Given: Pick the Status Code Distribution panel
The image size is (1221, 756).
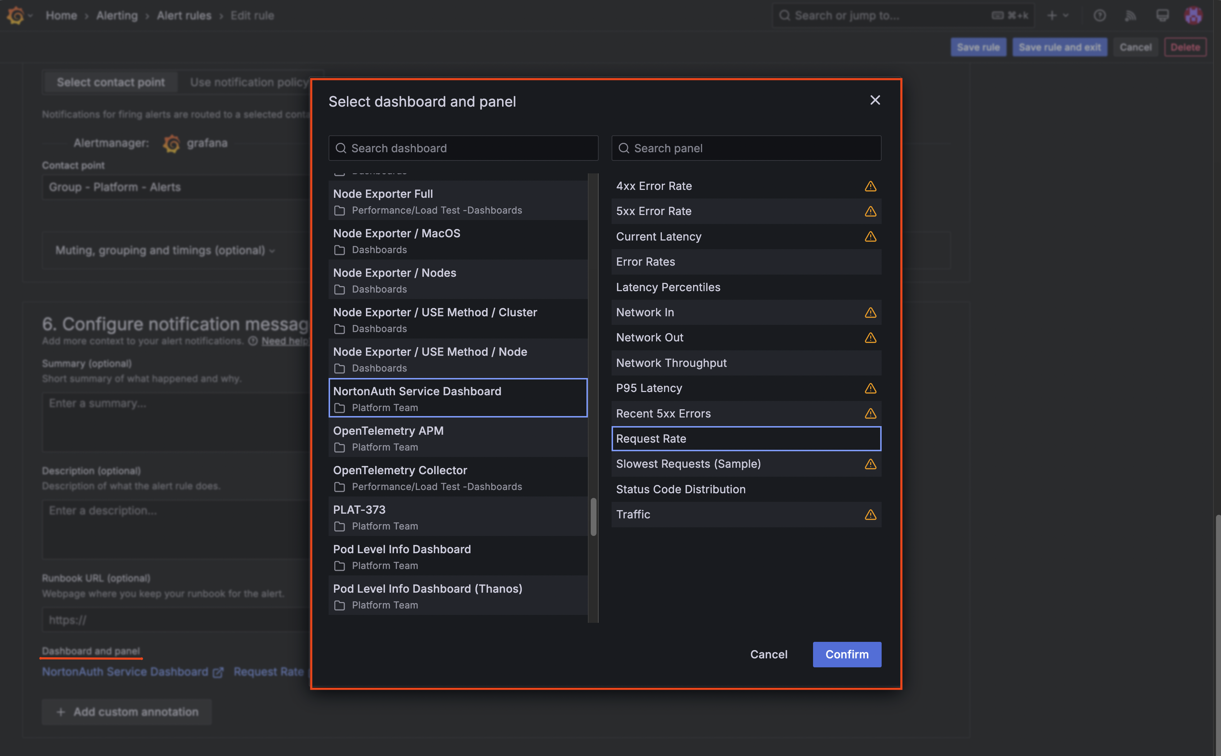Looking at the screenshot, I should click(746, 489).
